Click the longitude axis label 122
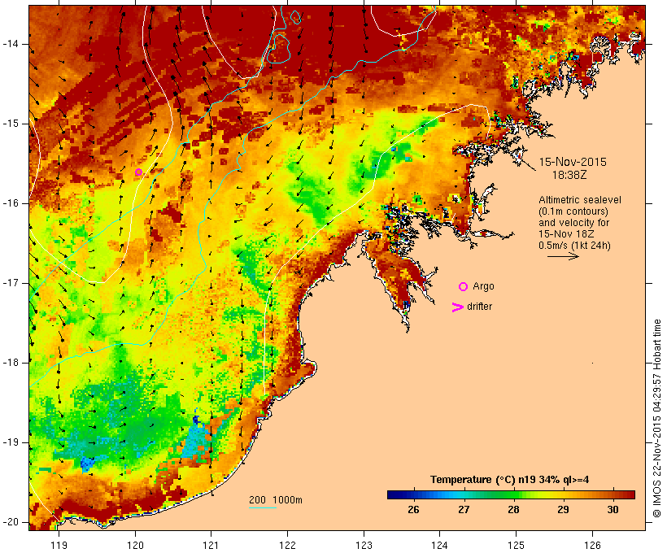667x553 pixels. [288, 545]
